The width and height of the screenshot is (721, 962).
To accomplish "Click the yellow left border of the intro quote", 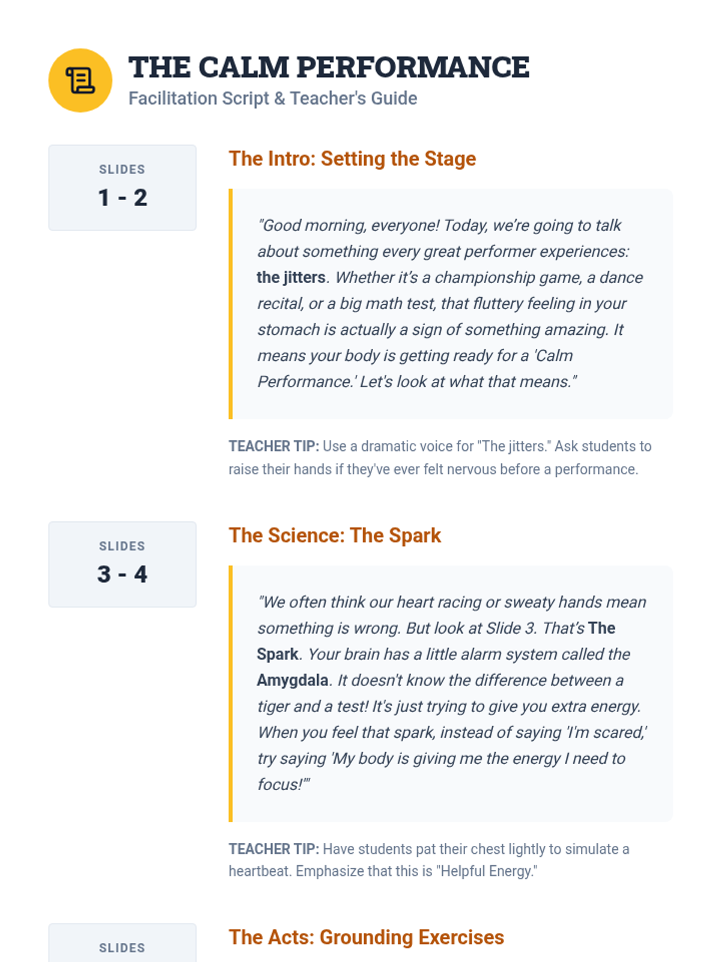I will [231, 304].
